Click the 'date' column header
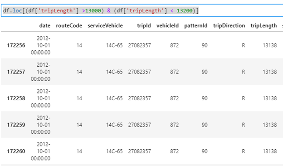 click(x=45, y=25)
